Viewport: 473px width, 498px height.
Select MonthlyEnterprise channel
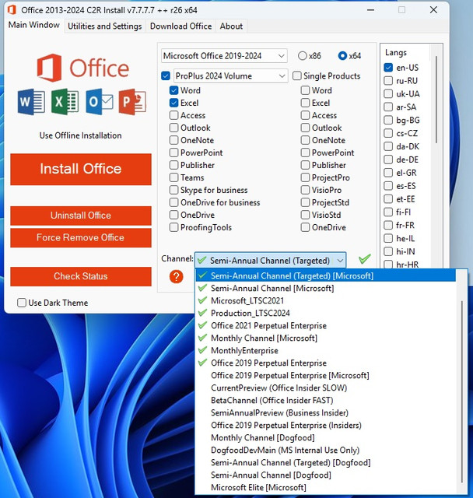click(326, 350)
